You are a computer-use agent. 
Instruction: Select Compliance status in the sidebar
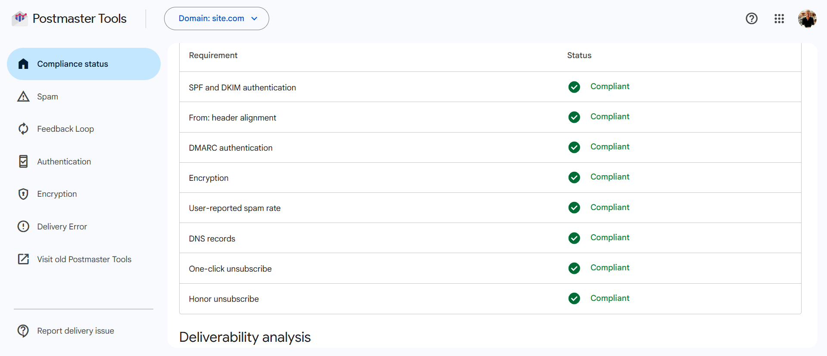pos(84,64)
